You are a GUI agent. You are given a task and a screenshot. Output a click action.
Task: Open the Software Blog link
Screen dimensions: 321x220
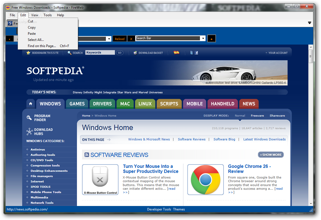click(224, 139)
